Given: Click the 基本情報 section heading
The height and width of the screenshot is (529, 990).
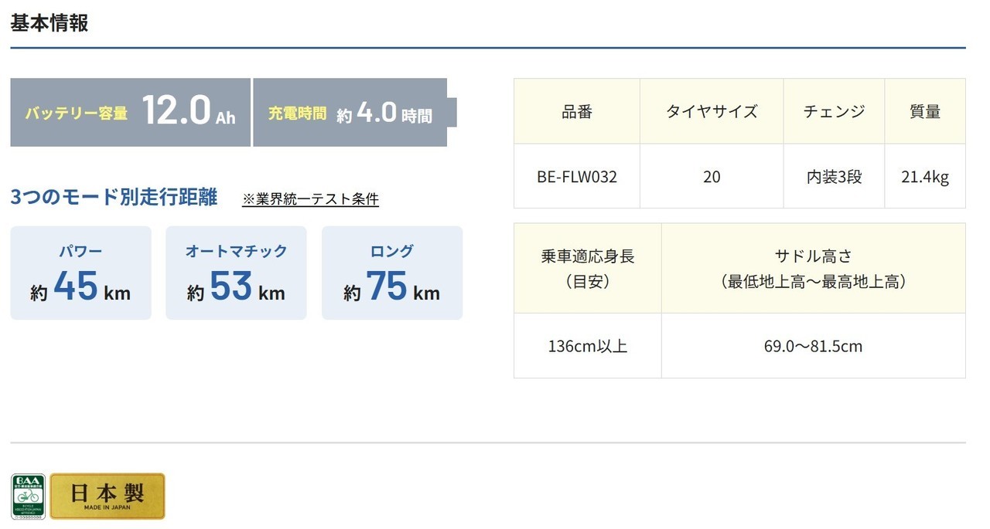Looking at the screenshot, I should tap(49, 23).
